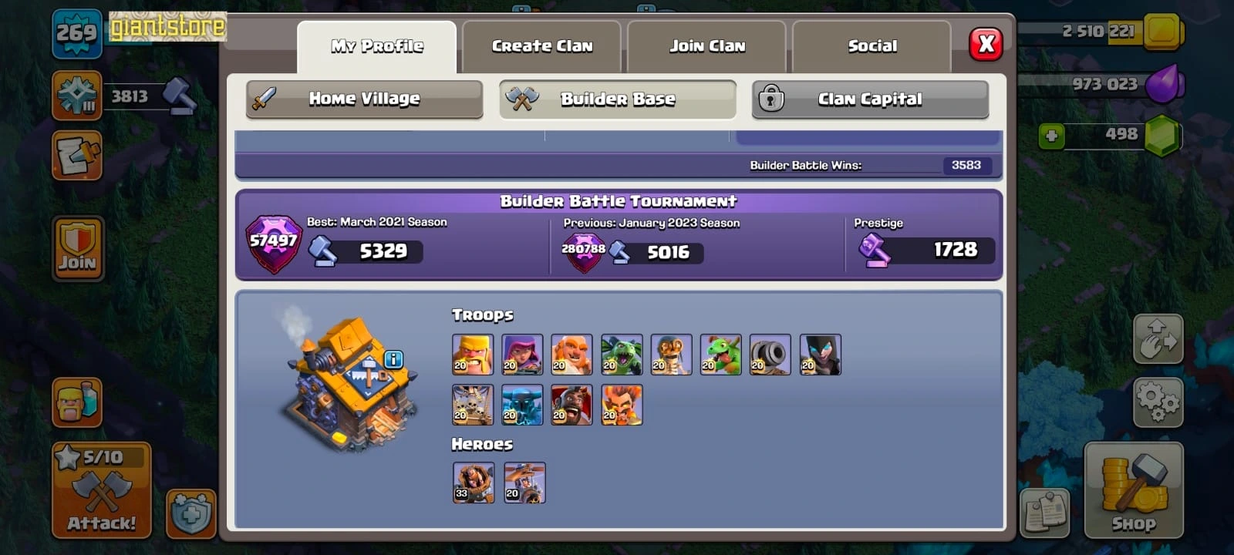Open the locked Clan Capital view

click(x=870, y=99)
